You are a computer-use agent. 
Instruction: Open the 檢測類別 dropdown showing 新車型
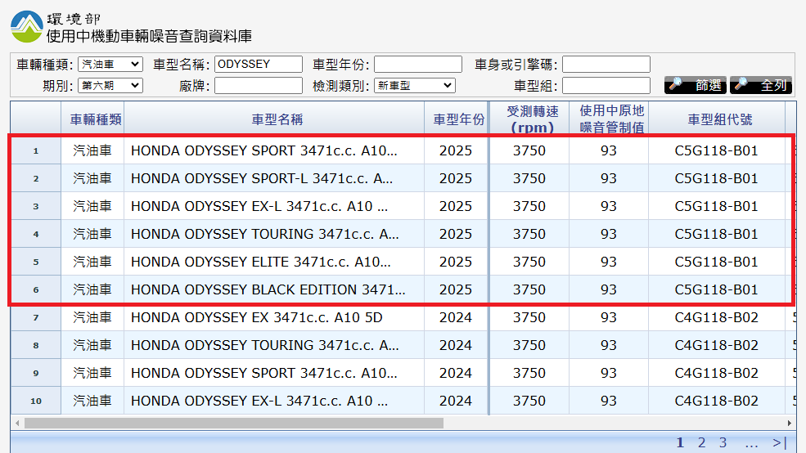click(x=415, y=85)
